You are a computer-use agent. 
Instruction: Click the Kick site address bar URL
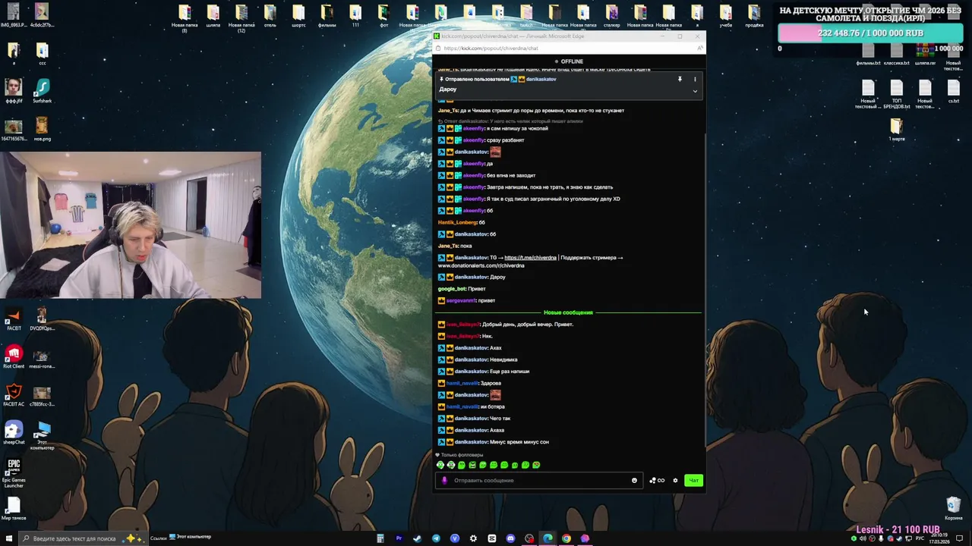point(491,48)
